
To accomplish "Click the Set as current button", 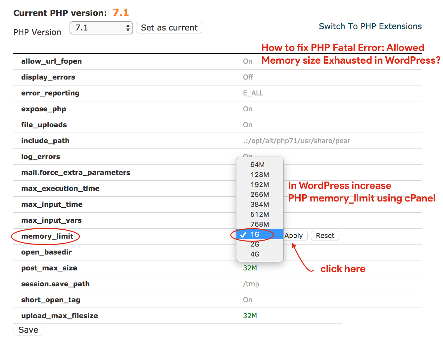I will pyautogui.click(x=169, y=28).
